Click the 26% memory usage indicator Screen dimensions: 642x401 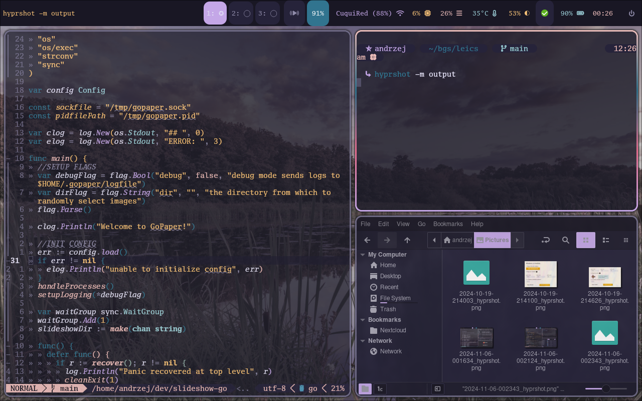point(451,13)
